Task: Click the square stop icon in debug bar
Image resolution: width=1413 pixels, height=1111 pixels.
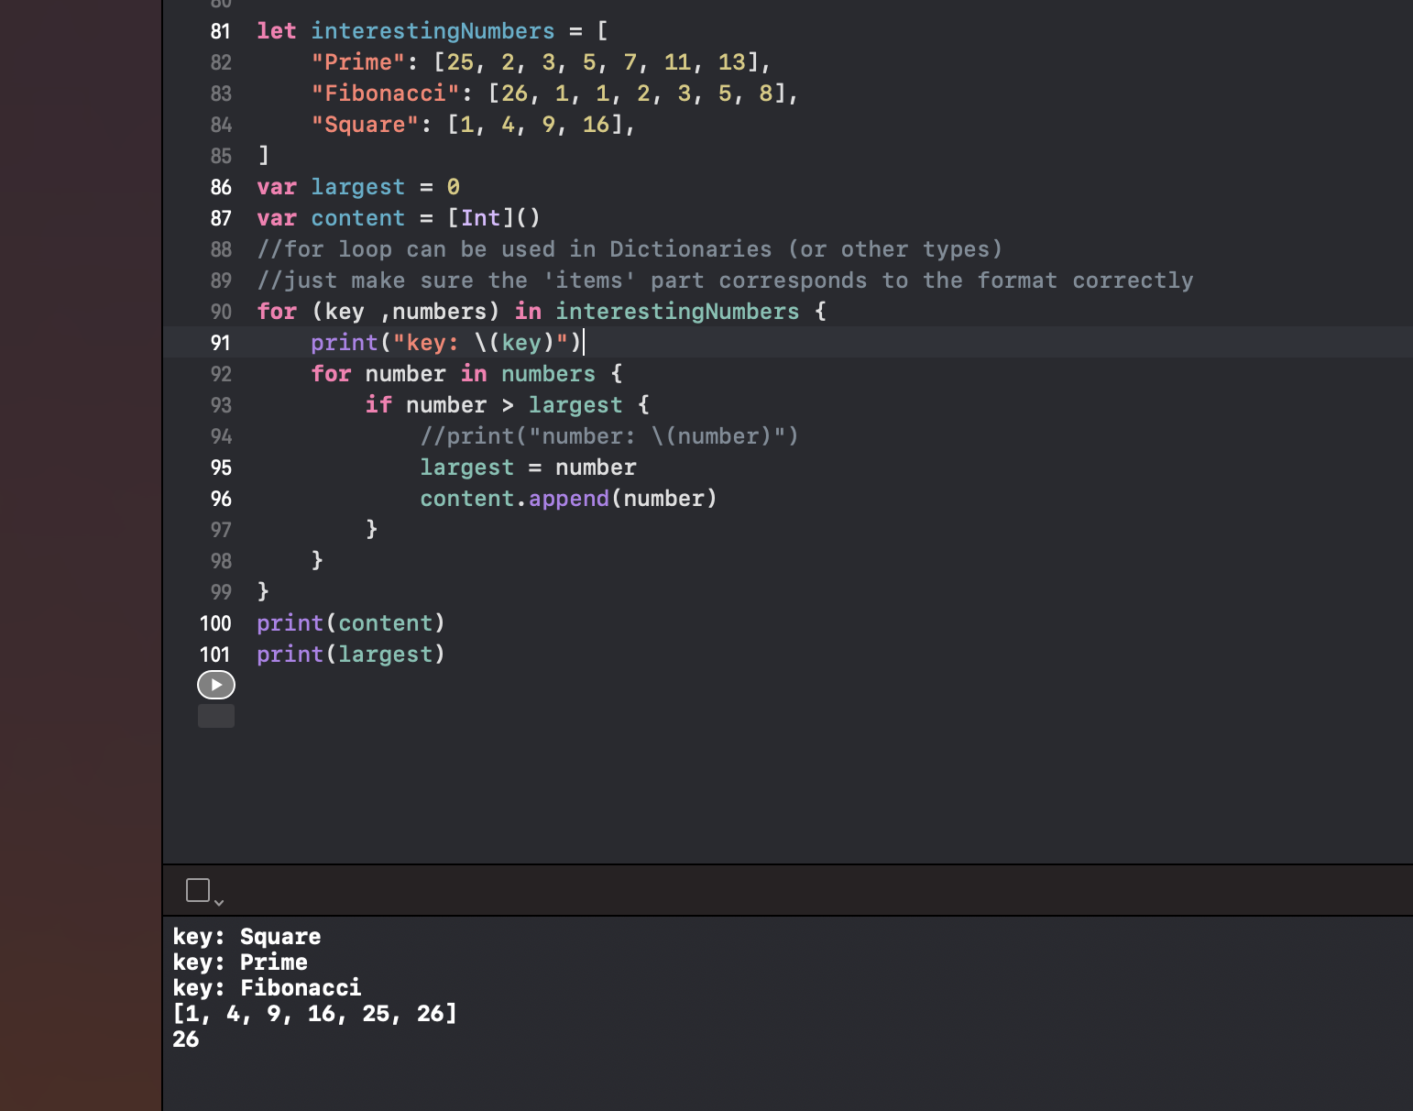Action: click(198, 889)
